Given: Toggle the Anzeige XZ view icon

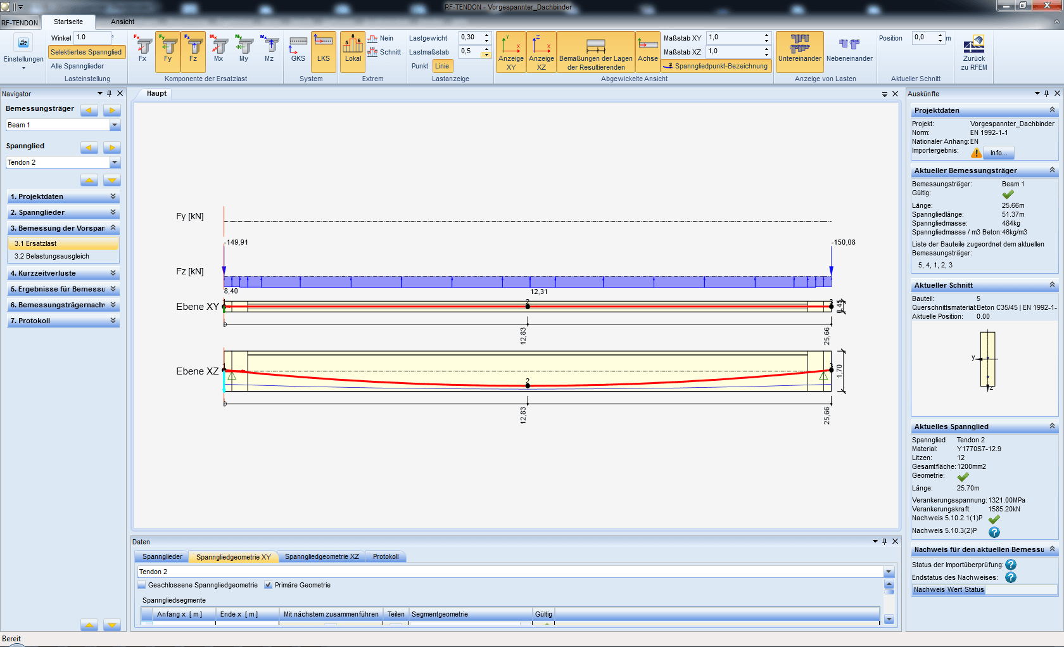Looking at the screenshot, I should pos(541,52).
